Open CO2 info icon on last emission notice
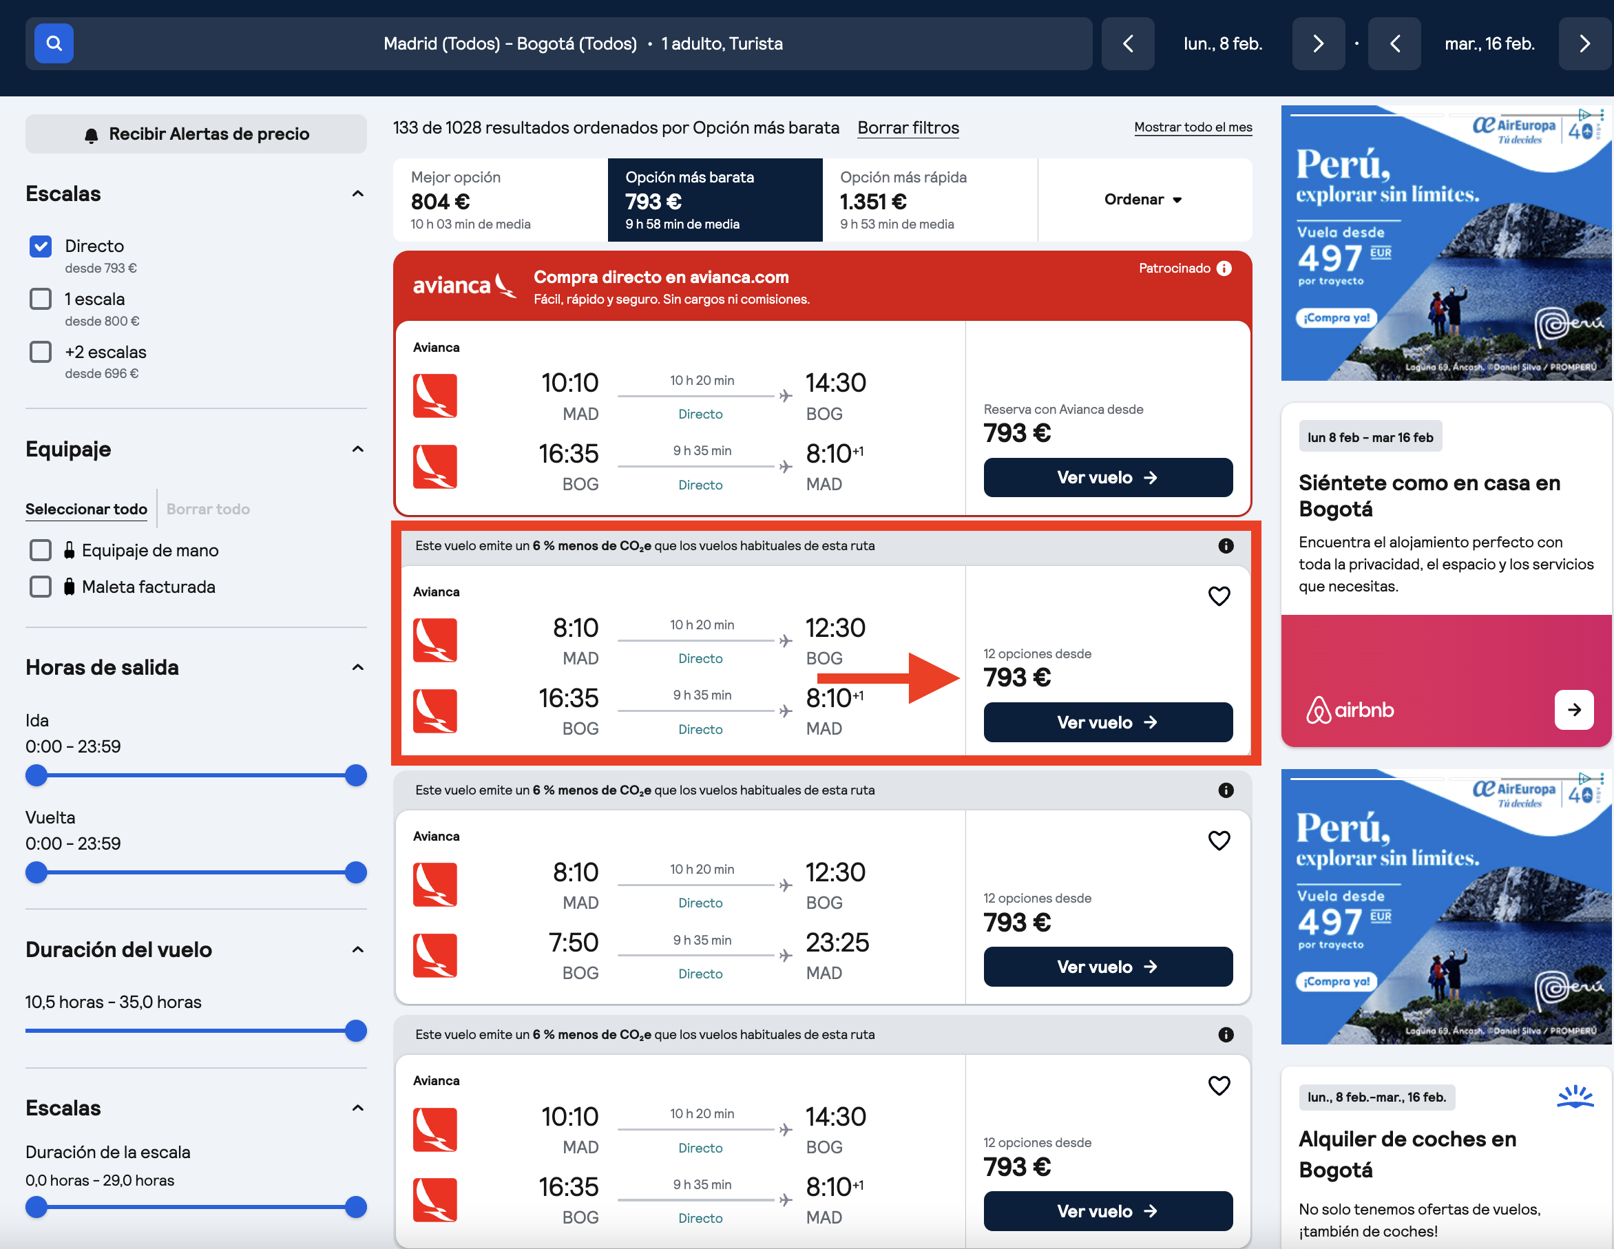1614x1249 pixels. click(1225, 1035)
